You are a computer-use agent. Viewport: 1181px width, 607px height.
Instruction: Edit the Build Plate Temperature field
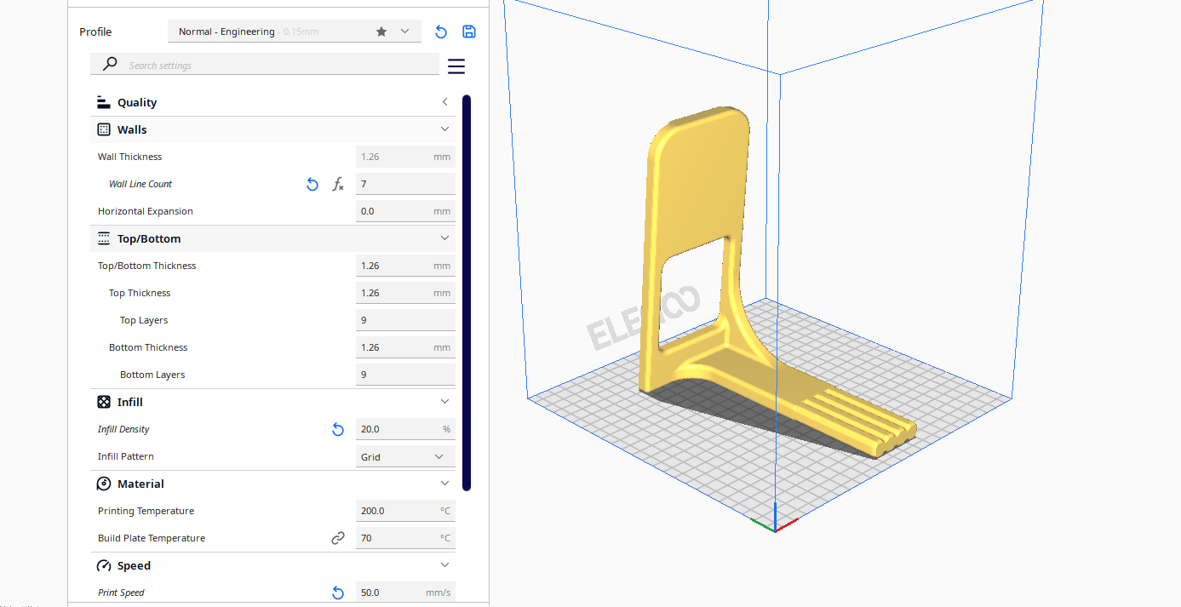[x=405, y=538]
